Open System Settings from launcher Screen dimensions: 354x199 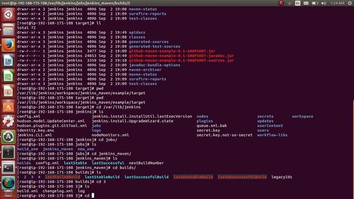point(8,122)
